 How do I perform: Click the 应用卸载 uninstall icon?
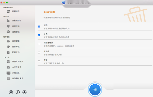point(8,41)
